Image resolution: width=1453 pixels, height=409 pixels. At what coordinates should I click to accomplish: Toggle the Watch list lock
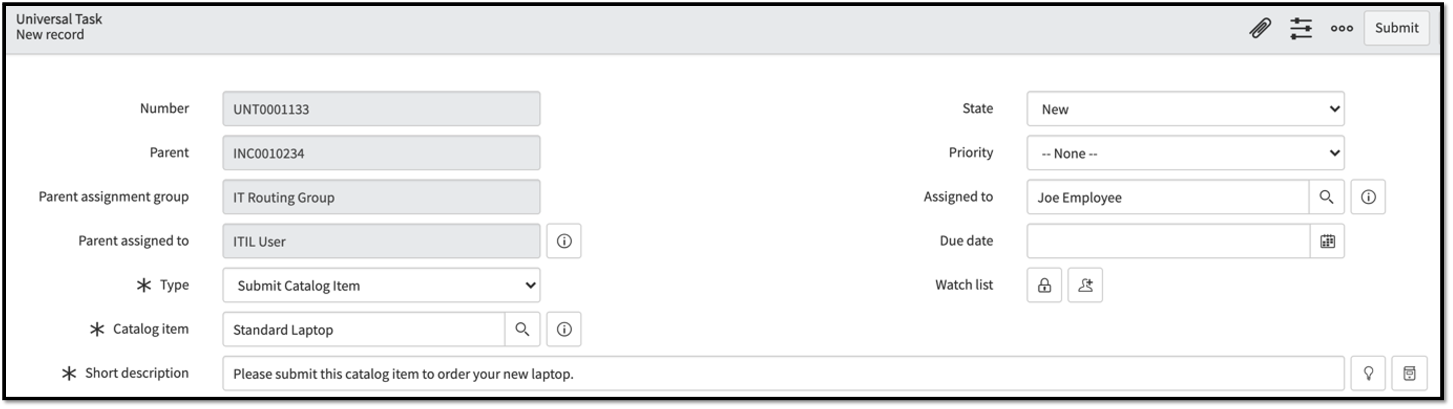(1044, 285)
